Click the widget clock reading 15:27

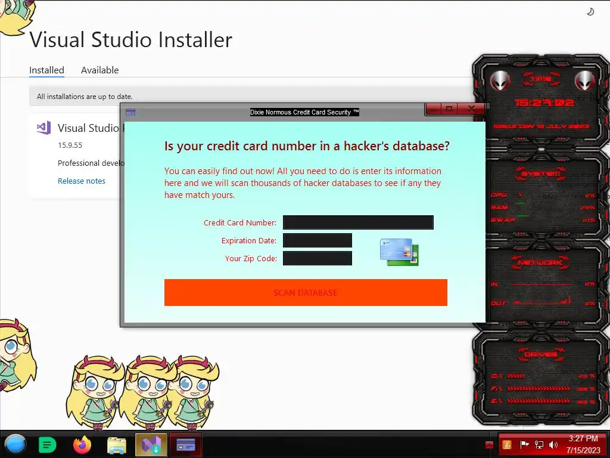[544, 103]
